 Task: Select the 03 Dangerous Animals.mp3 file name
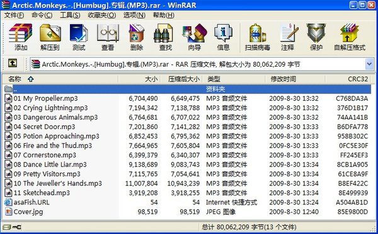coord(55,117)
